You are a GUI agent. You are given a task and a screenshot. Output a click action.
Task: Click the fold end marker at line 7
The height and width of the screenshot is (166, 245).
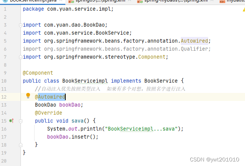(21, 57)
